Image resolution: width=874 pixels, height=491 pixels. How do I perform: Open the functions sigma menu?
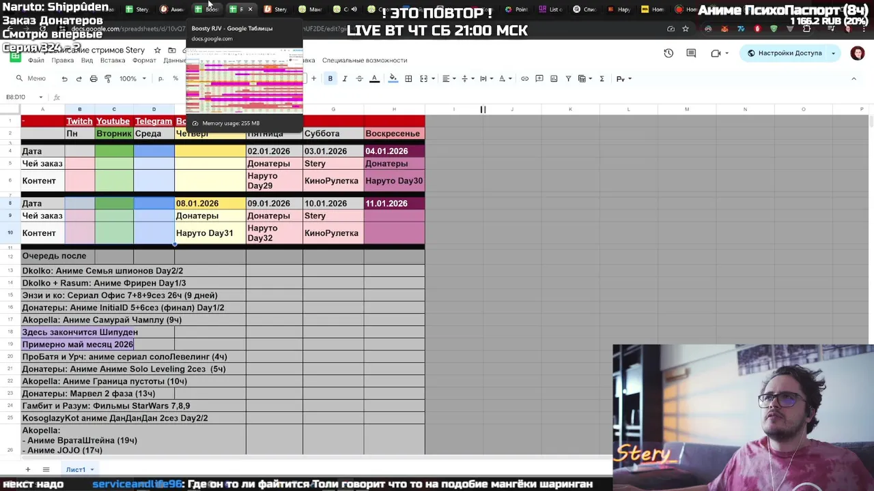pyautogui.click(x=602, y=79)
